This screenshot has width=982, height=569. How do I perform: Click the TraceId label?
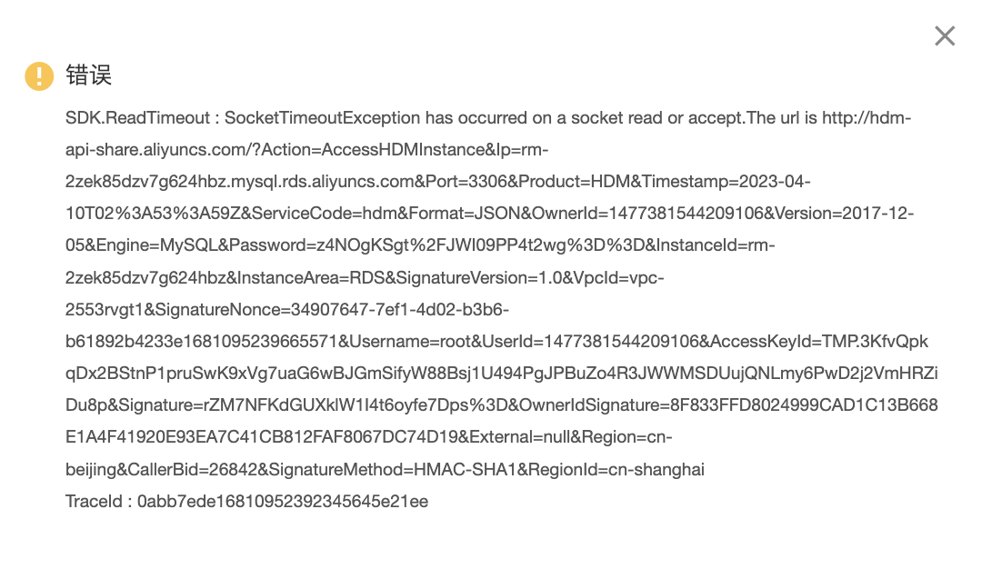pyautogui.click(x=94, y=502)
